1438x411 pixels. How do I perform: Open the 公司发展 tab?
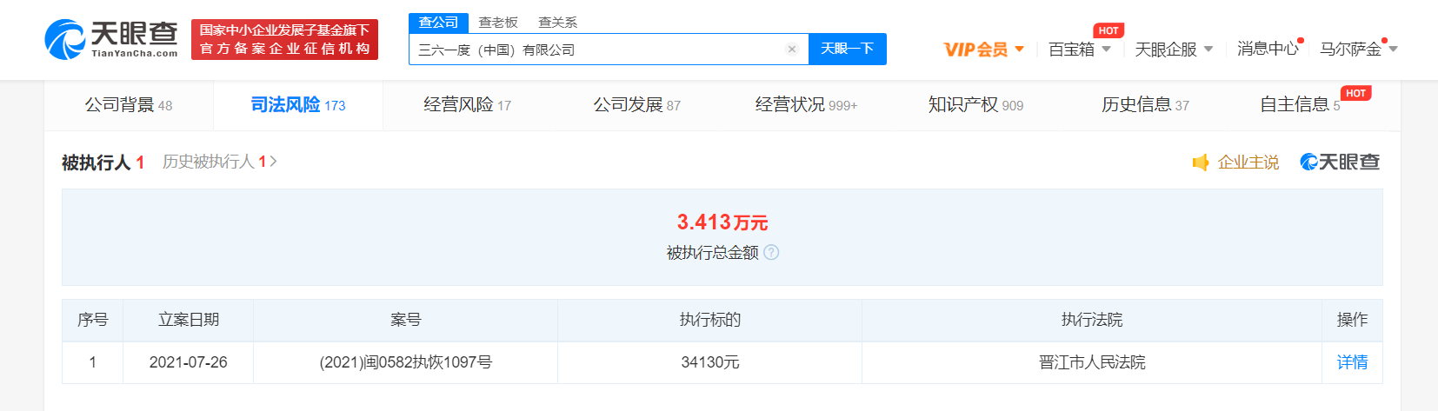pyautogui.click(x=637, y=105)
